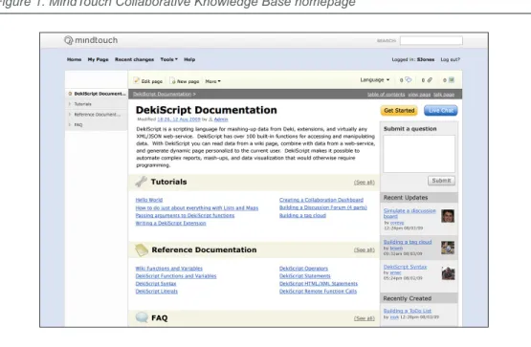531x347 pixels.
Task: Click the view page link
Action: click(x=419, y=95)
